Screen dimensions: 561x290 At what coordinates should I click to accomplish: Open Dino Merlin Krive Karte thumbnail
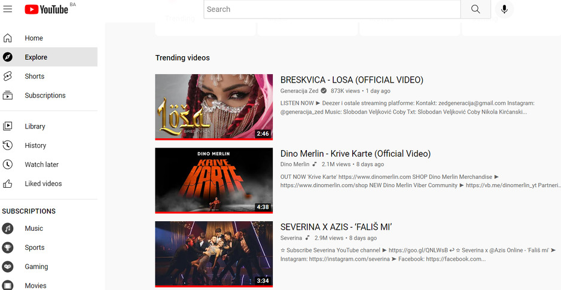tap(214, 180)
